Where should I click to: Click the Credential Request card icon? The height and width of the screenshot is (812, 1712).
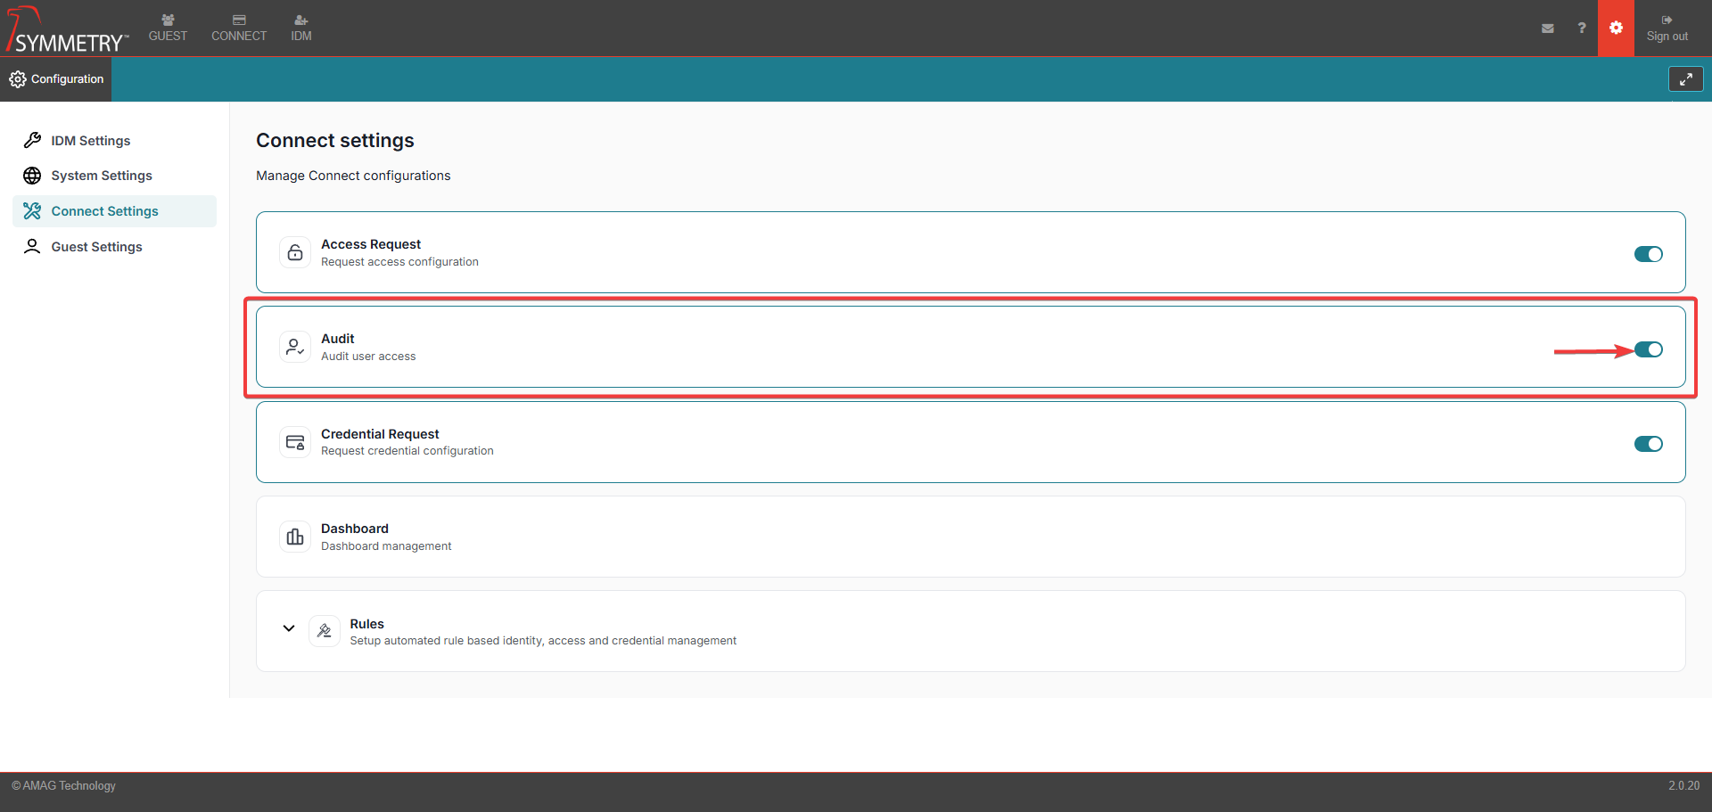pyautogui.click(x=295, y=443)
